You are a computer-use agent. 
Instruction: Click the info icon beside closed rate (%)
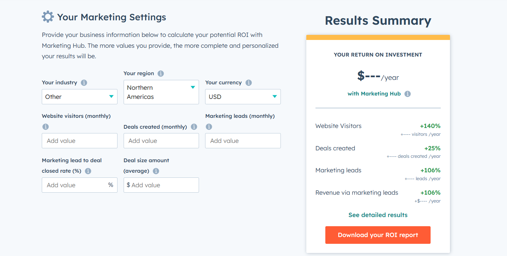pyautogui.click(x=88, y=171)
